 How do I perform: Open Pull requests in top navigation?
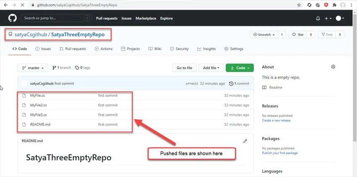(x=107, y=18)
